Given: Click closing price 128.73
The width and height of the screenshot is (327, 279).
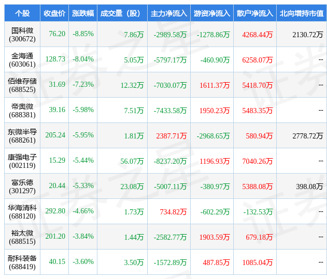Looking at the screenshot, I should click(55, 59).
